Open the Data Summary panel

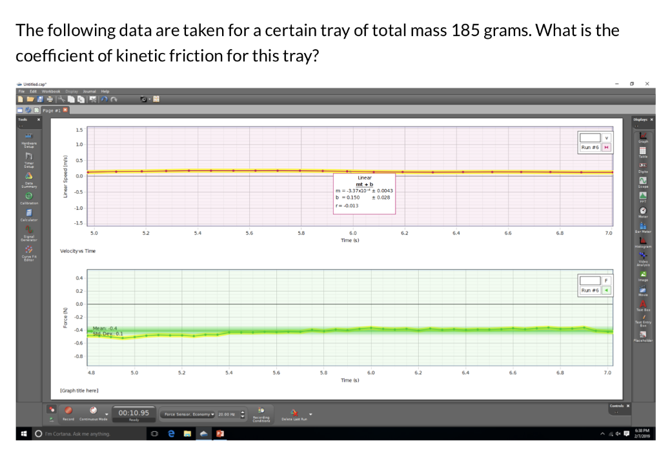tap(28, 176)
